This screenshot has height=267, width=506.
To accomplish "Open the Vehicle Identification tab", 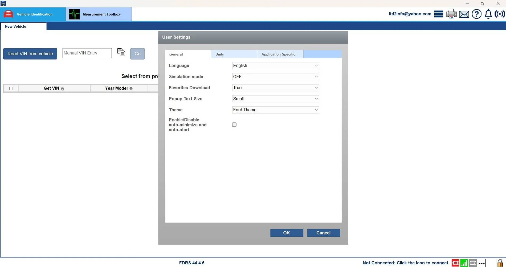I will click(33, 14).
